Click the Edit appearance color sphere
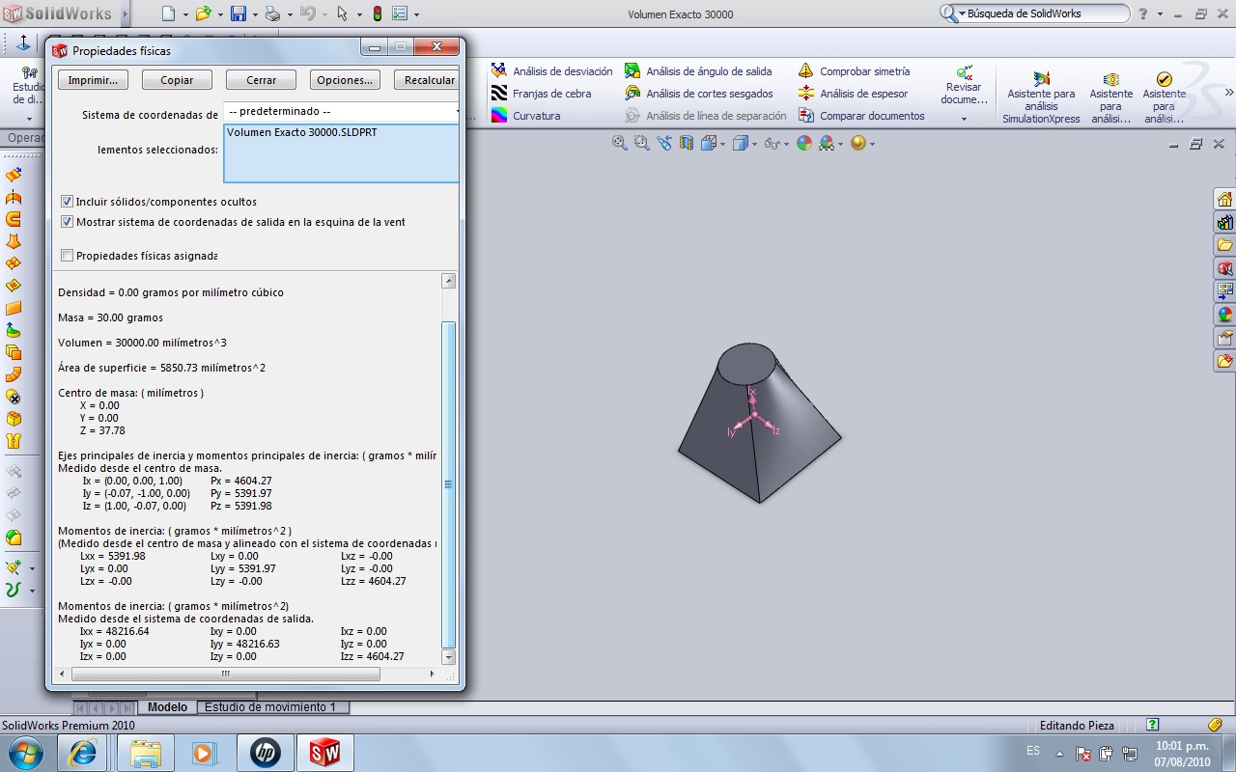Screen dimensions: 1236x772 [803, 143]
